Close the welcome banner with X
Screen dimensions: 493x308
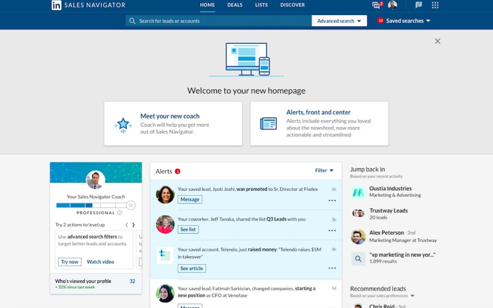tap(437, 41)
